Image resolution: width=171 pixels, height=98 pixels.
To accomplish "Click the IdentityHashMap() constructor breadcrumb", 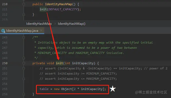I will point(71,24).
